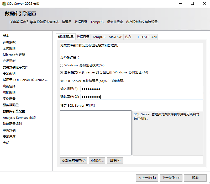Click 功能配置规则 step in the sidebar
210x184 pixels.
point(12,124)
